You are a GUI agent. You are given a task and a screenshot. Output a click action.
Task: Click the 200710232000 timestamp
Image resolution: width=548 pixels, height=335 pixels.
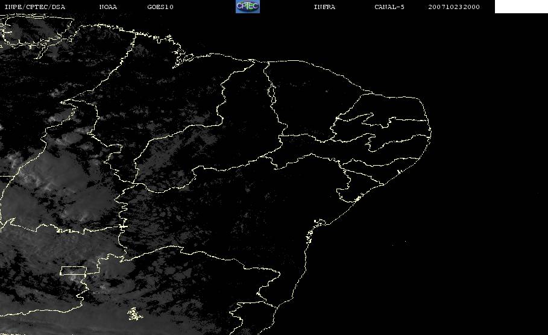[454, 7]
